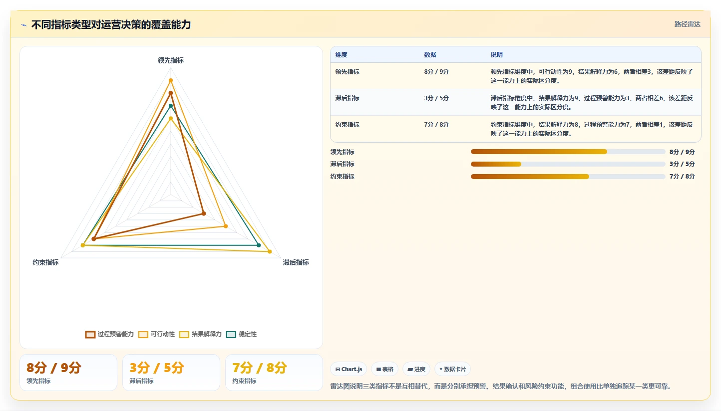721x411 pixels.
Task: Click the title 不同指标类型对运营决策的覆盖能力
Action: tap(111, 24)
